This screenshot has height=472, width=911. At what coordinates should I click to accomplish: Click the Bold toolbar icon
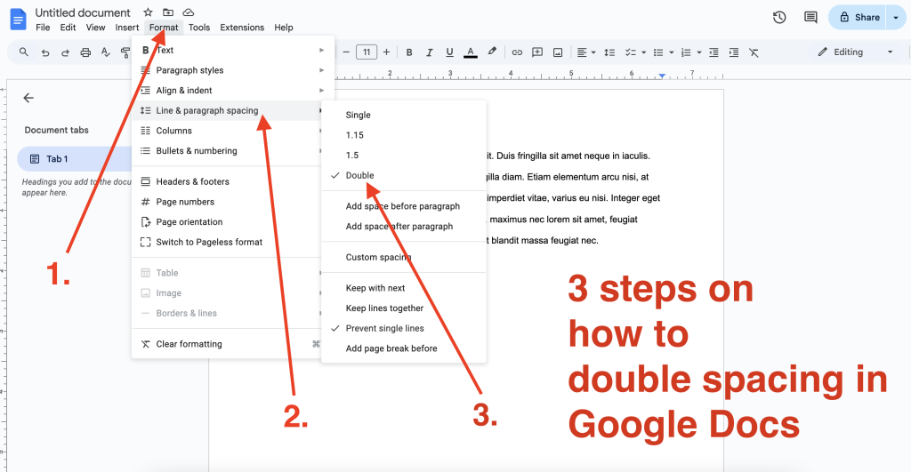tap(409, 52)
